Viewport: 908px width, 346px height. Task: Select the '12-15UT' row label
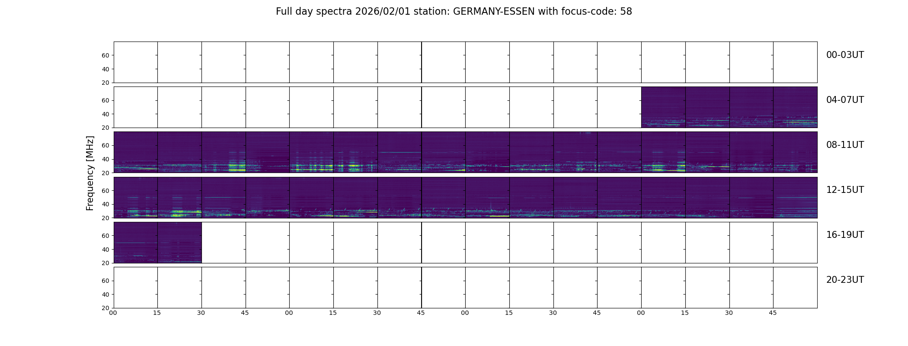[x=845, y=190]
